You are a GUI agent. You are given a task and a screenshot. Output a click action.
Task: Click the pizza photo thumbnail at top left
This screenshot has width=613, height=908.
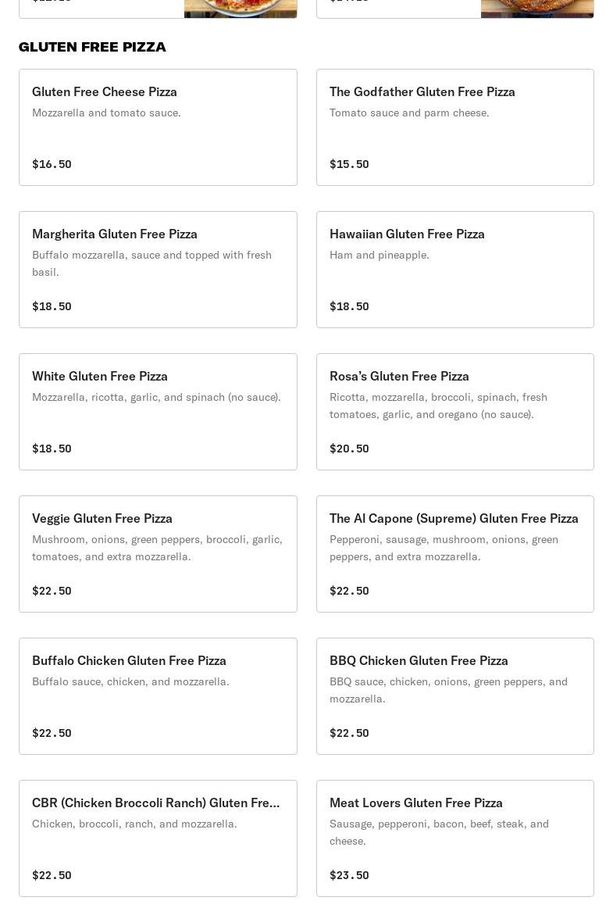coord(241,9)
